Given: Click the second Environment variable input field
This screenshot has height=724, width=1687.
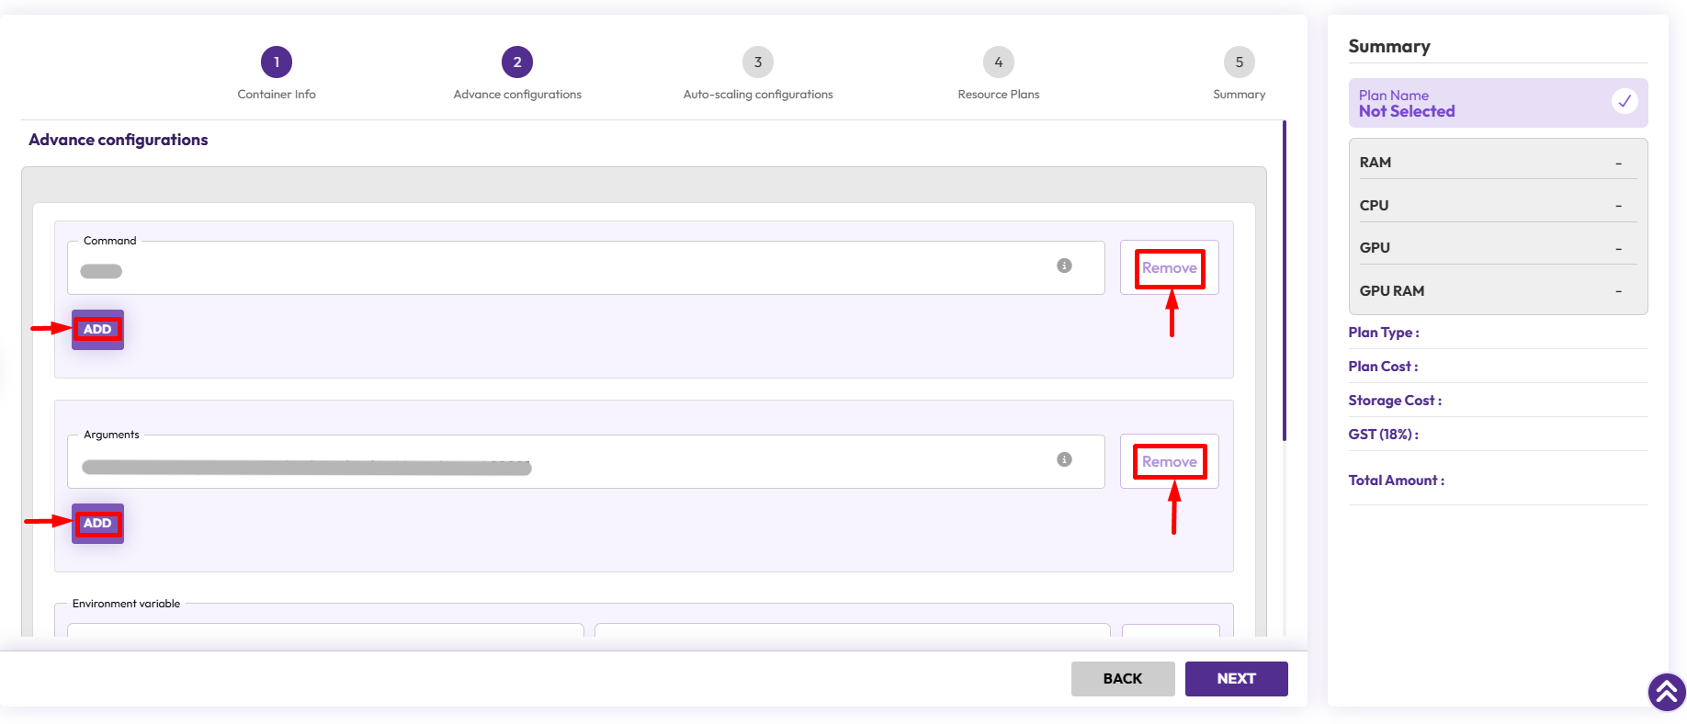Looking at the screenshot, I should coord(852,630).
